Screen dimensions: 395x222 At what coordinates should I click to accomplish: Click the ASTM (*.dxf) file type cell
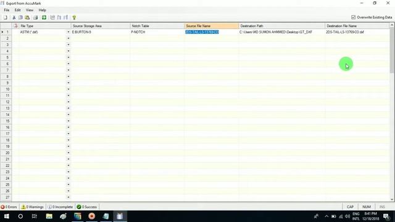click(43, 32)
